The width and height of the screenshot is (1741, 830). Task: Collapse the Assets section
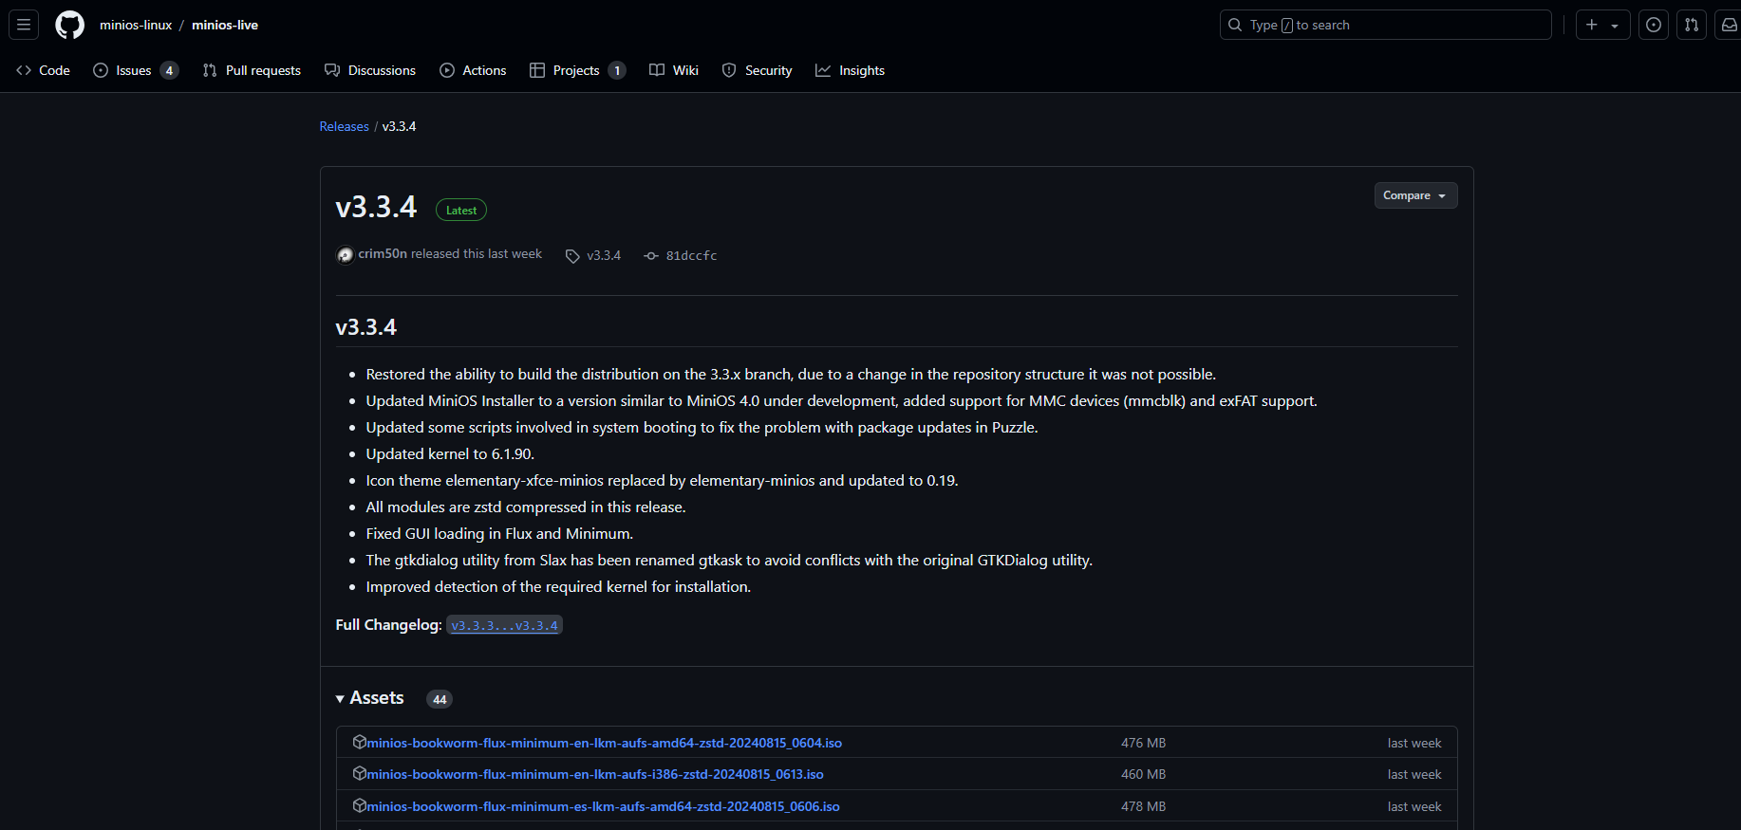340,699
